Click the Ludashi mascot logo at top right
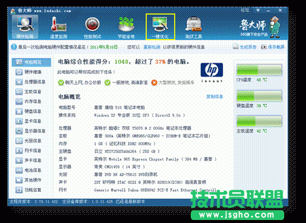The height and width of the screenshot is (223, 306). [275, 26]
